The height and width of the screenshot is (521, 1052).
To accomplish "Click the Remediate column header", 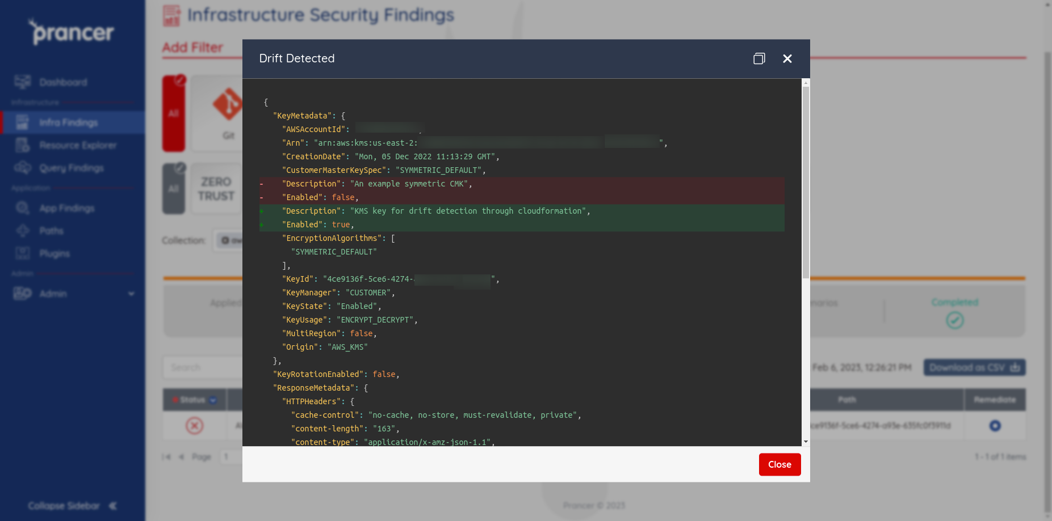I will (995, 400).
